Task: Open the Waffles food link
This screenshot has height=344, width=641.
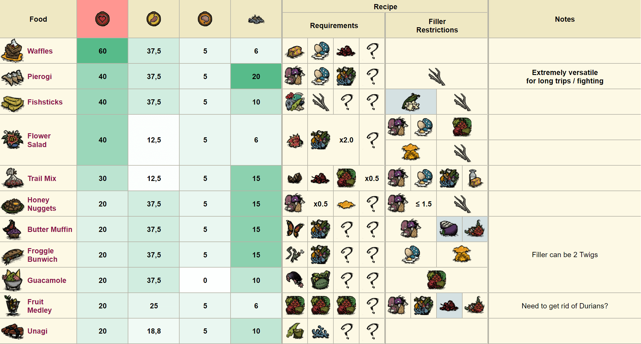Action: [x=40, y=51]
